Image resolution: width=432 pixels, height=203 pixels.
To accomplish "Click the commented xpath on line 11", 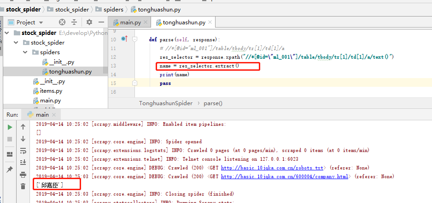I will pos(222,49).
